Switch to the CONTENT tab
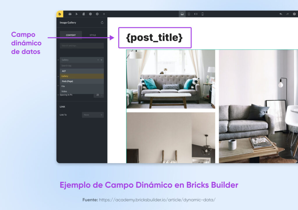This screenshot has width=298, height=210. click(71, 35)
